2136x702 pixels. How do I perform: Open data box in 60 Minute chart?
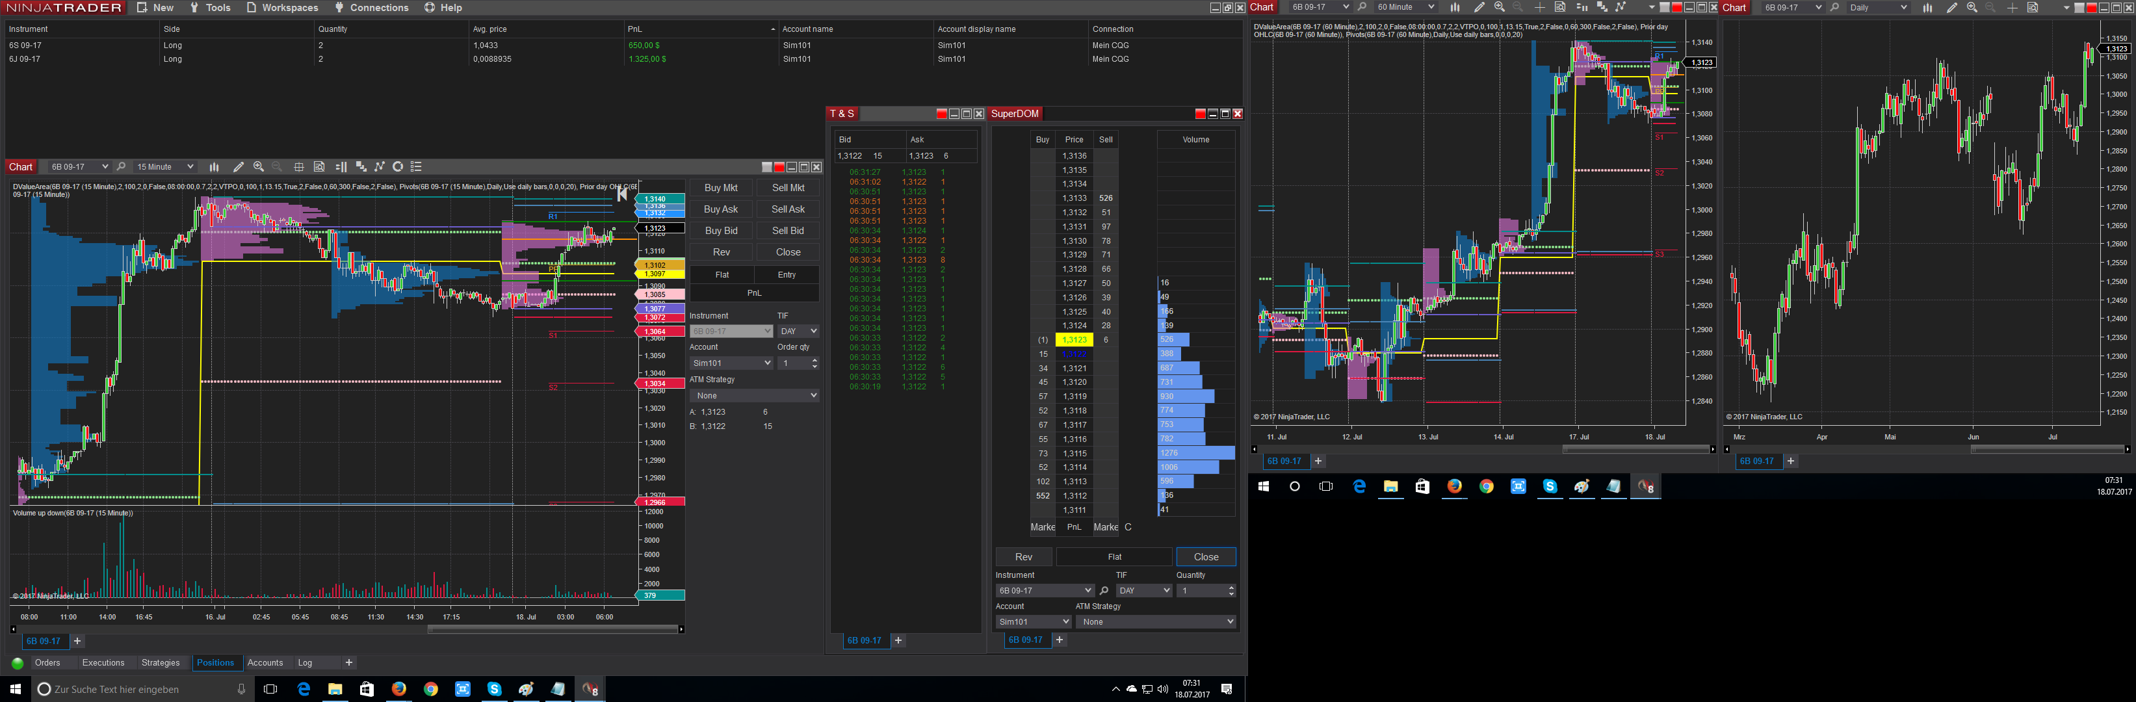point(1559,7)
